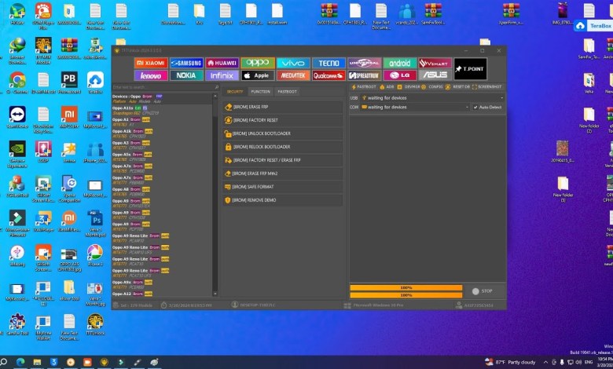Toggle the Auto Detect checkbox
This screenshot has width=613, height=369.
475,107
